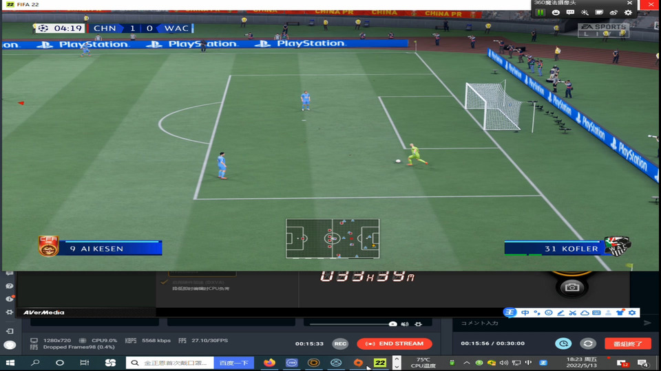This screenshot has height=371, width=661.
Task: Open the Windows notification center
Action: point(643,363)
